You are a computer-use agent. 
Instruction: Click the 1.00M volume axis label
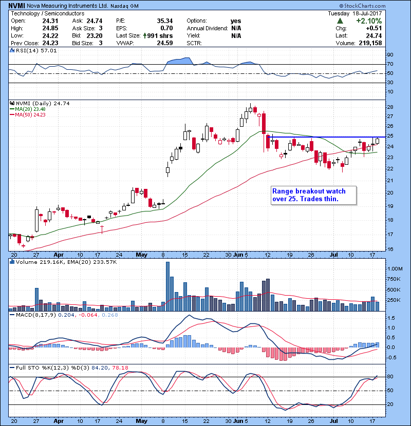(x=395, y=269)
